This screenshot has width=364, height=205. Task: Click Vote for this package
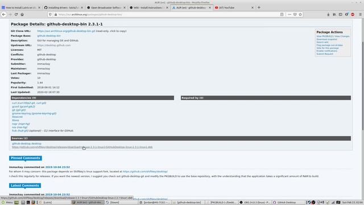(328, 48)
